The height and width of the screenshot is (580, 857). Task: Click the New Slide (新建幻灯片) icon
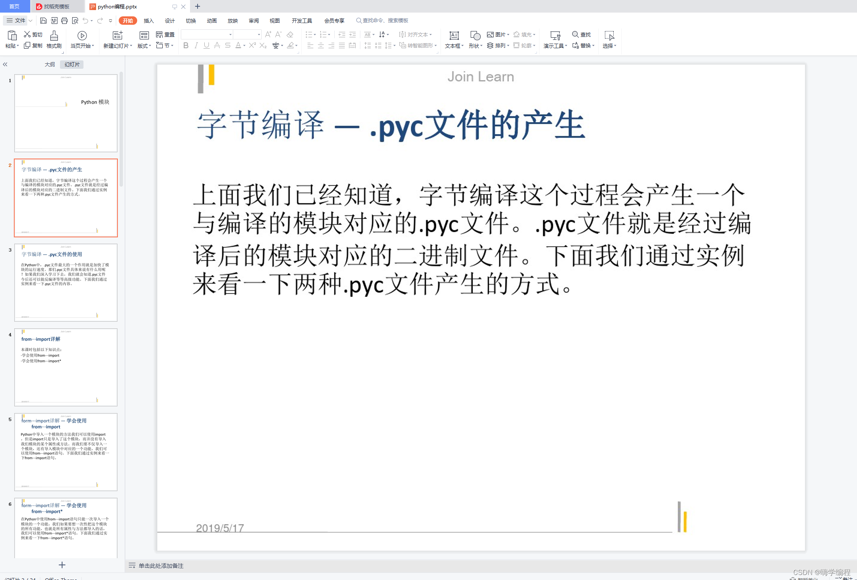tap(118, 35)
